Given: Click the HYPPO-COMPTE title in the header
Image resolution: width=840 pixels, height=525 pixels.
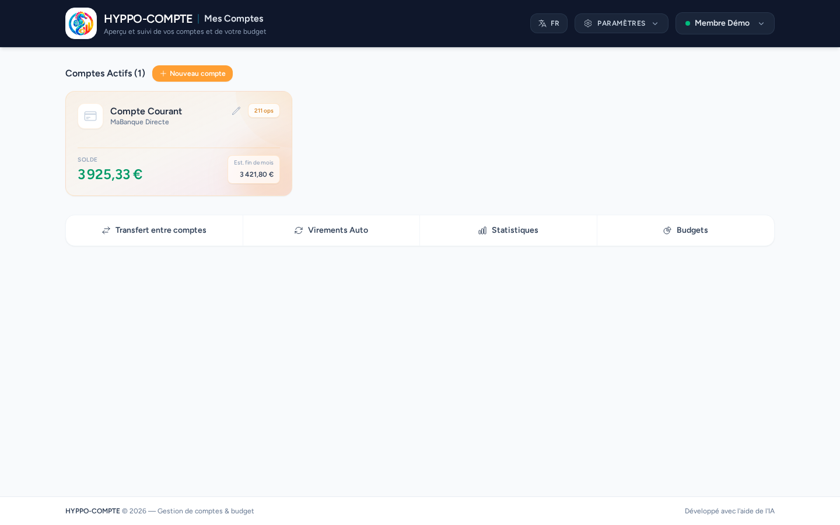Looking at the screenshot, I should tap(148, 19).
